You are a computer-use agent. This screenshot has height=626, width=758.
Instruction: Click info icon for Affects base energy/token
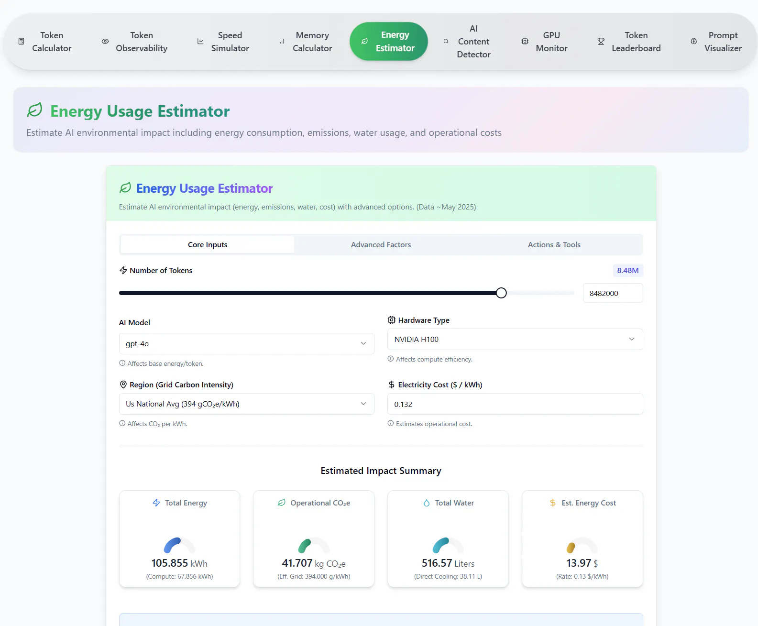122,363
